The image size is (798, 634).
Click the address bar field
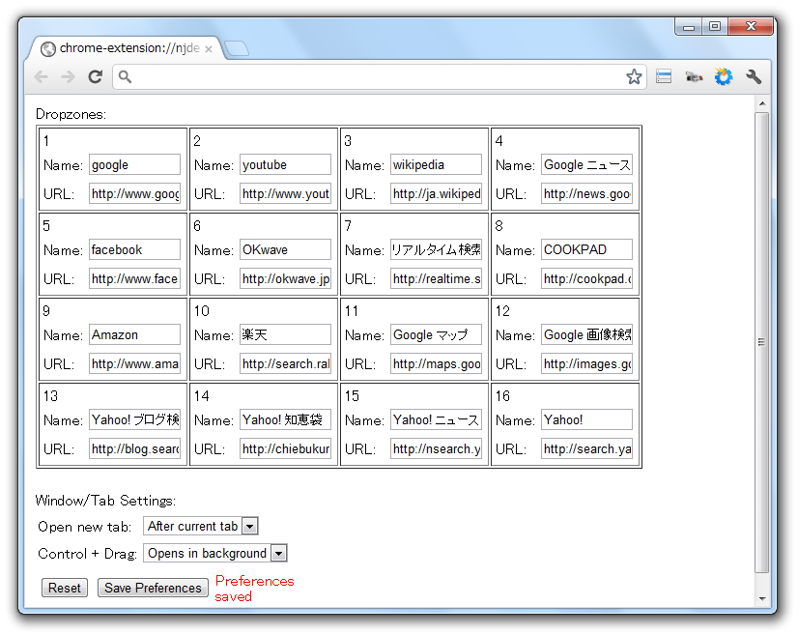(x=379, y=77)
